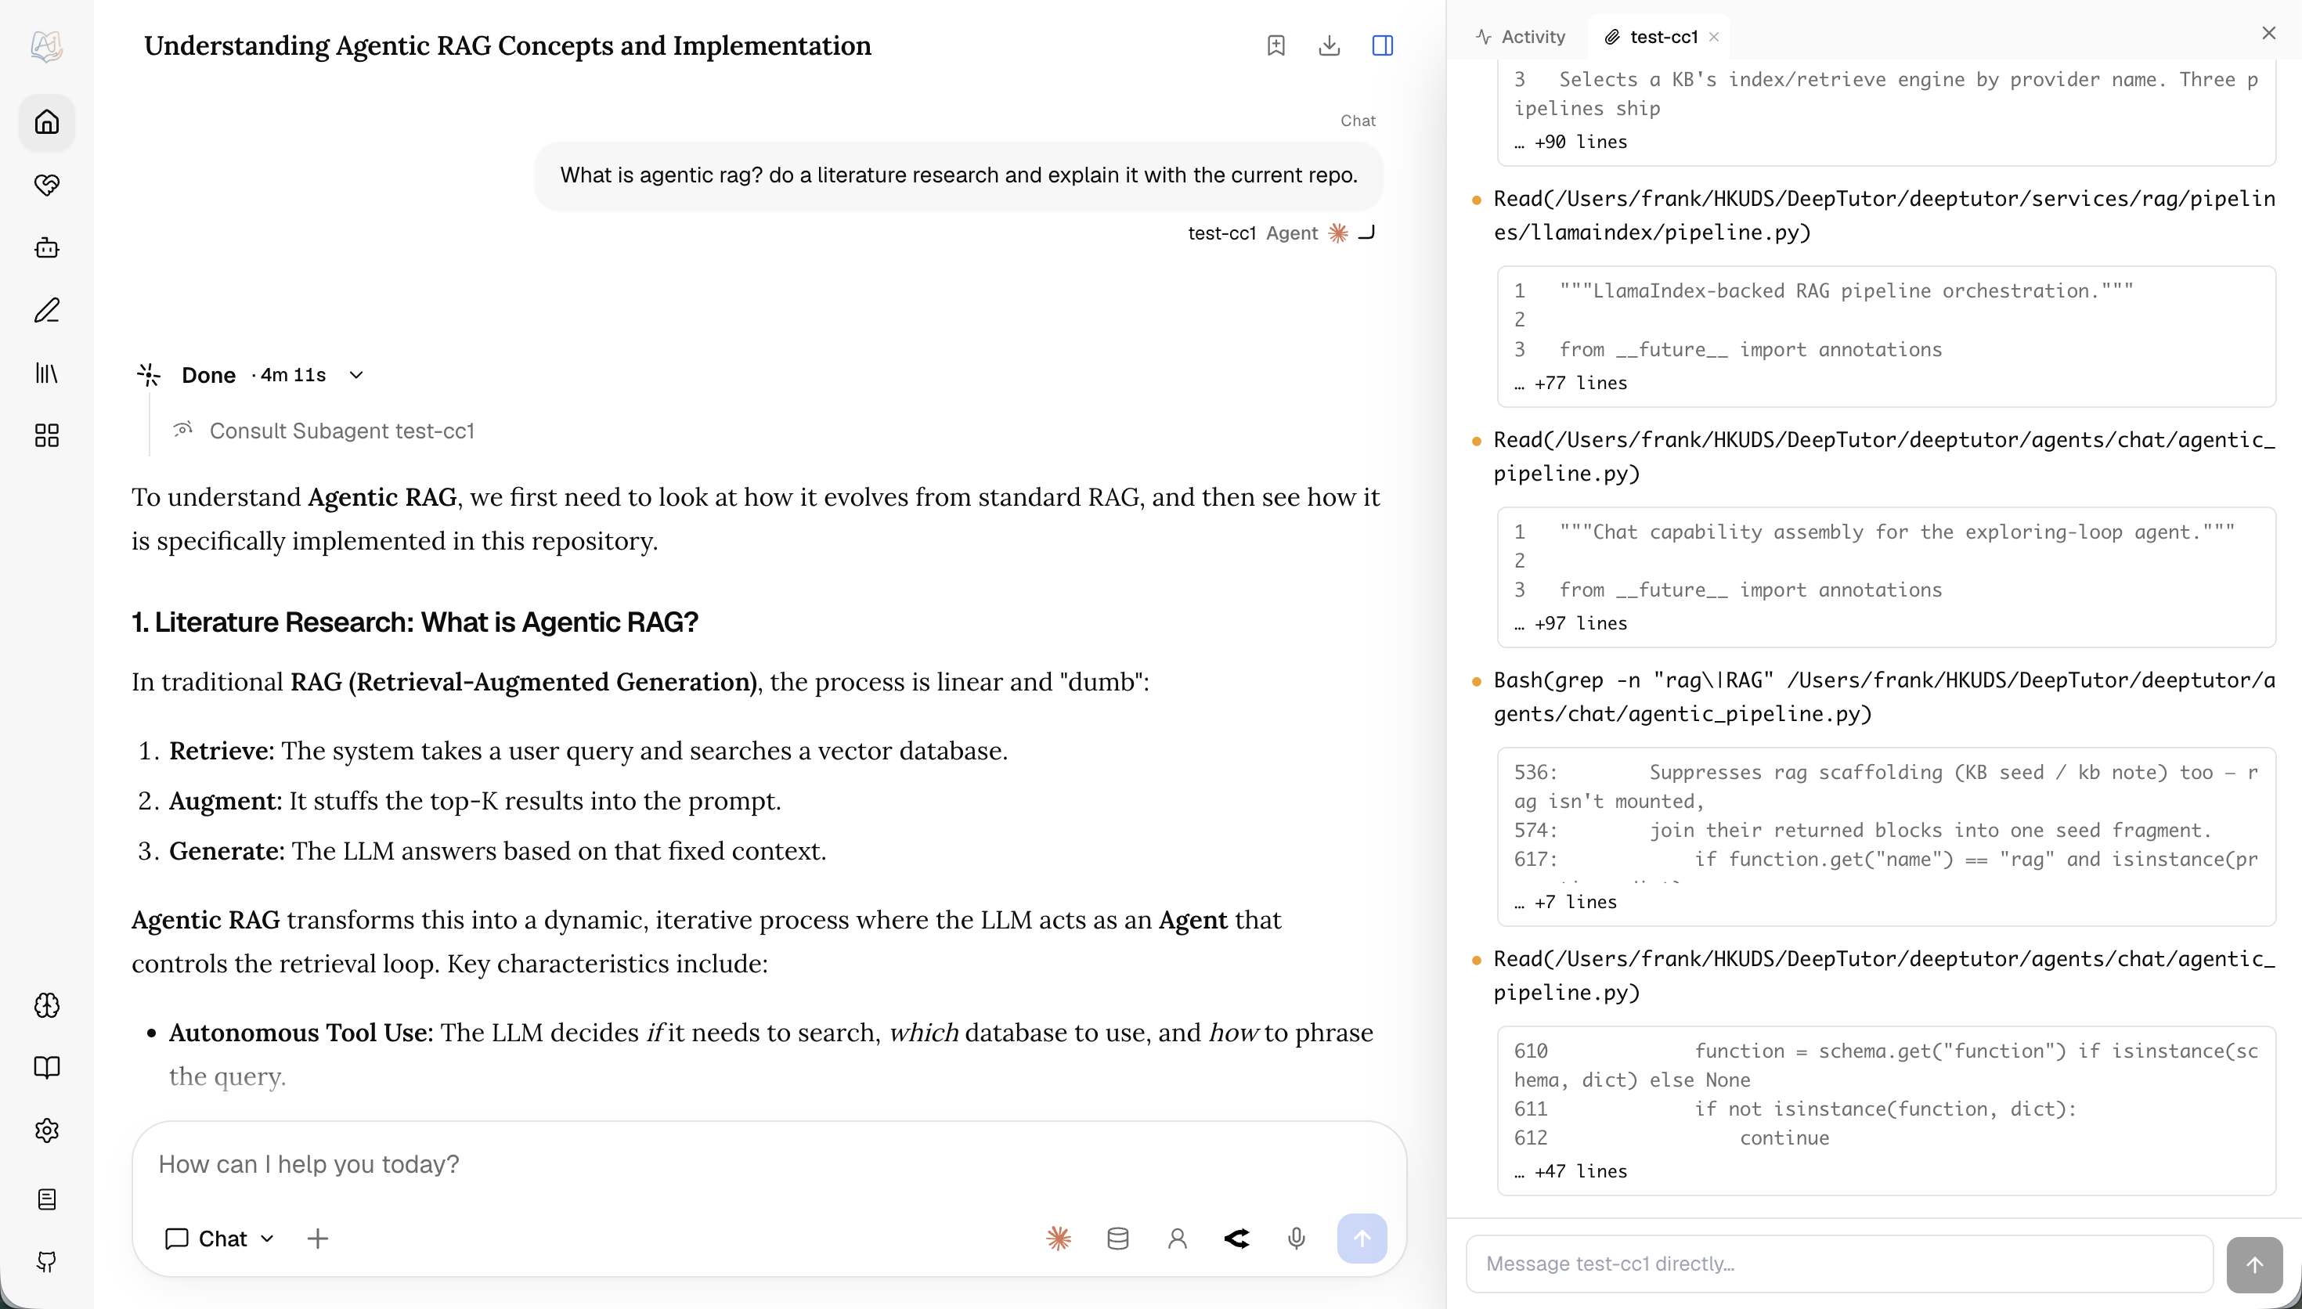Open the library books sidebar icon
Screen dimensions: 2302x1309
point(47,373)
